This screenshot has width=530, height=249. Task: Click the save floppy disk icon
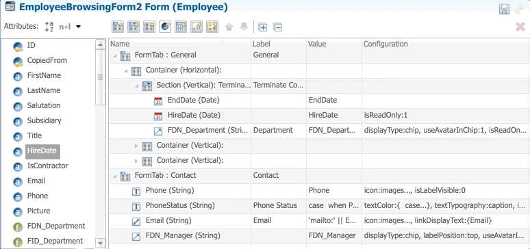click(x=504, y=9)
